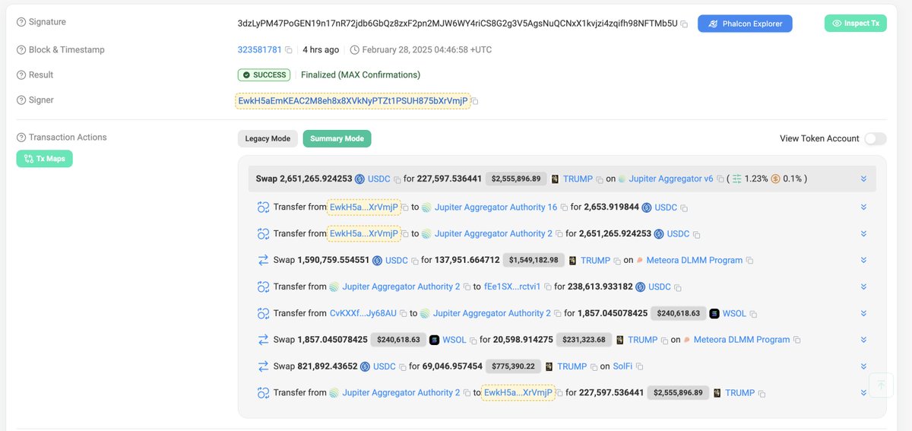This screenshot has width=912, height=431.
Task: Open the fEe1SX...rctvi1 account link
Action: (512, 287)
